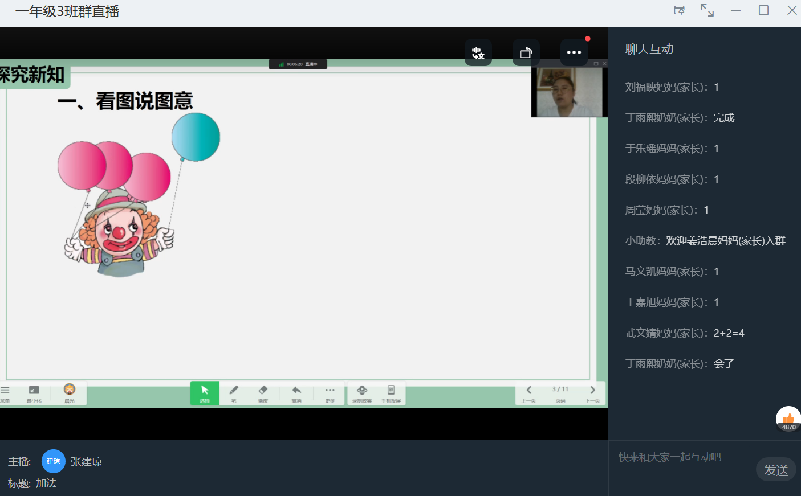Select the green 选择 pointer tool
801x496 pixels.
[205, 393]
